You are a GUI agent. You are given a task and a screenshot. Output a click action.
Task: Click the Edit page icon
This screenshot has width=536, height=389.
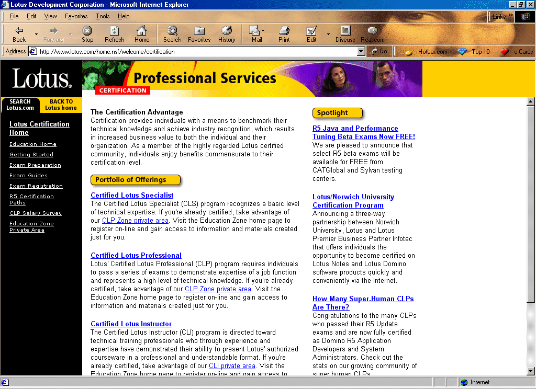coord(311,31)
